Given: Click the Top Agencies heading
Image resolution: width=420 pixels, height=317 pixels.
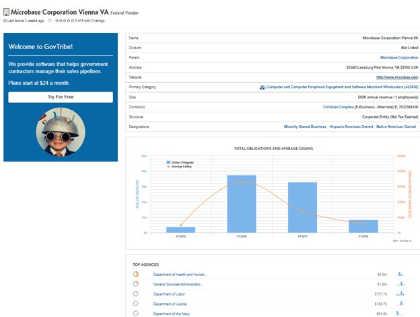Looking at the screenshot, I should (x=145, y=265).
